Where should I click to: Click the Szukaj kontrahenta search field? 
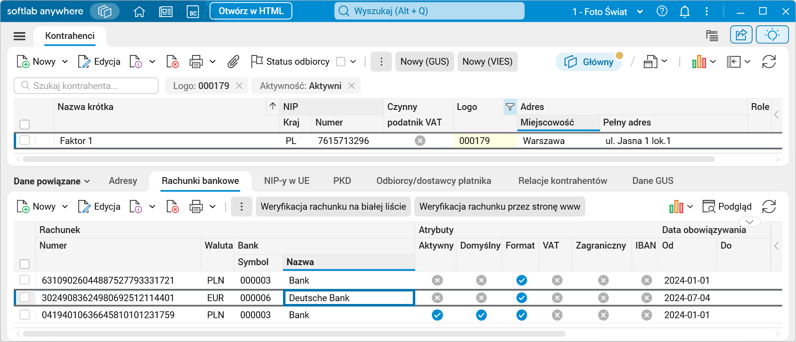point(86,86)
